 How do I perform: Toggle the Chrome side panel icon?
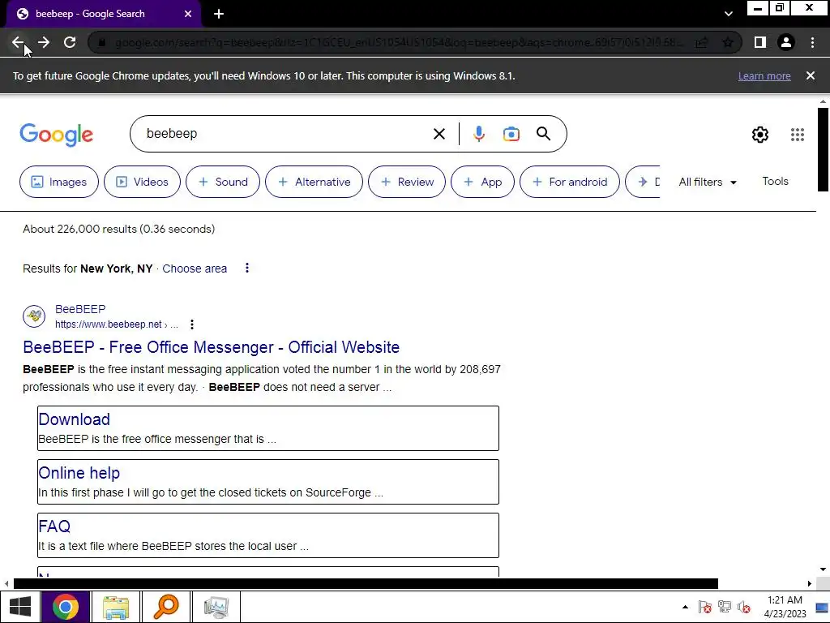(x=760, y=42)
